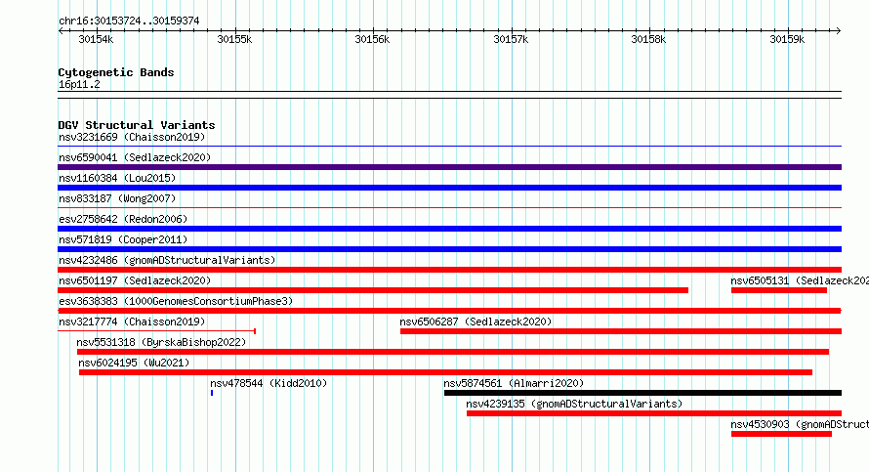Open nsv6506287 (Sedlazeck2020) label
The height and width of the screenshot is (472, 869).
click(476, 322)
